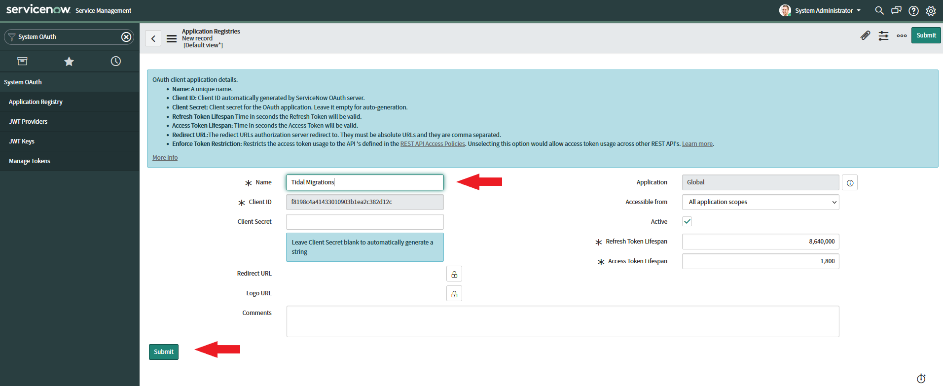Show favorites star tab in navigator

point(69,61)
